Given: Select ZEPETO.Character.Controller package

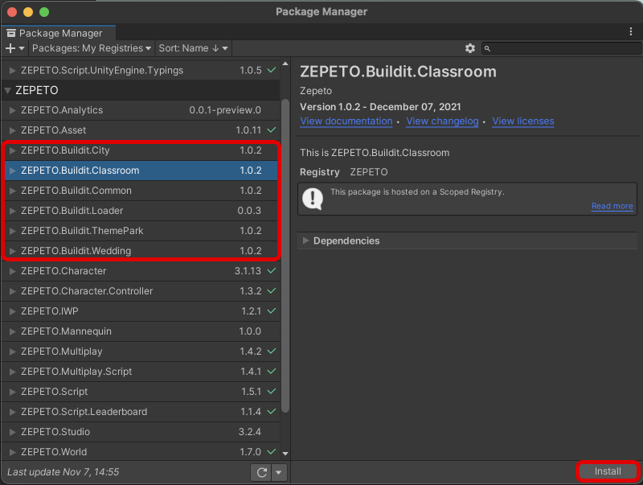Looking at the screenshot, I should pyautogui.click(x=141, y=291).
